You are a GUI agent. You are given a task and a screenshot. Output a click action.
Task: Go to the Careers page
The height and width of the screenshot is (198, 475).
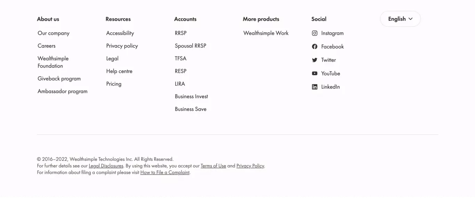coord(47,46)
